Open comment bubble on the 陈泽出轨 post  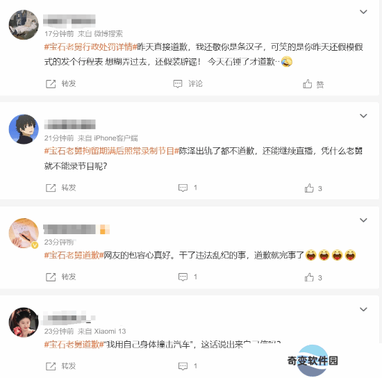pyautogui.click(x=183, y=188)
